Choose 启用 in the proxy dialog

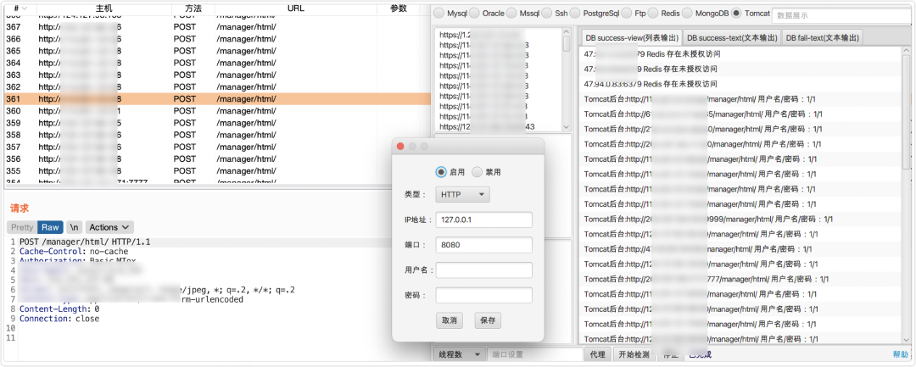441,172
